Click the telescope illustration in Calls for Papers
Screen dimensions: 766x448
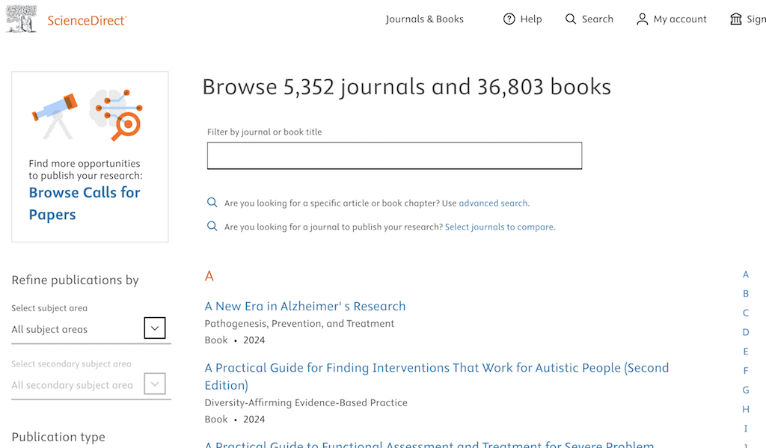(x=55, y=114)
